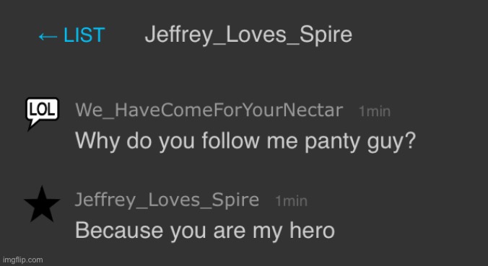This screenshot has width=488, height=266.
Task: Click the black star avatar icon
Action: (x=42, y=205)
